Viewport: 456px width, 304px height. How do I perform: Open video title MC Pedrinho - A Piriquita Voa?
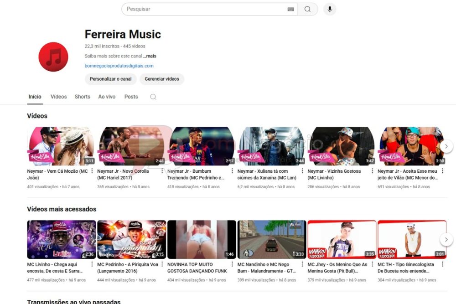128,268
